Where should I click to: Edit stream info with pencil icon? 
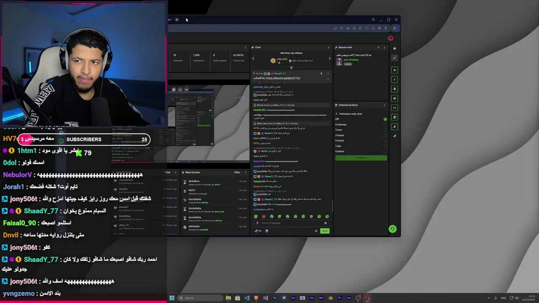(378, 48)
